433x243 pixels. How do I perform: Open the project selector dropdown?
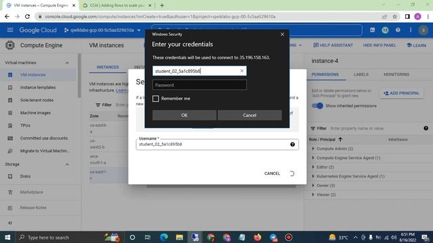point(102,30)
